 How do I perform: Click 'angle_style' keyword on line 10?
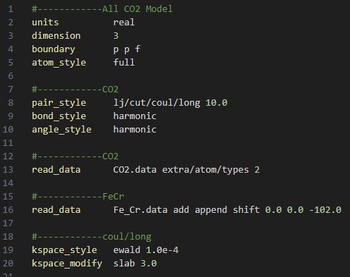click(61, 130)
